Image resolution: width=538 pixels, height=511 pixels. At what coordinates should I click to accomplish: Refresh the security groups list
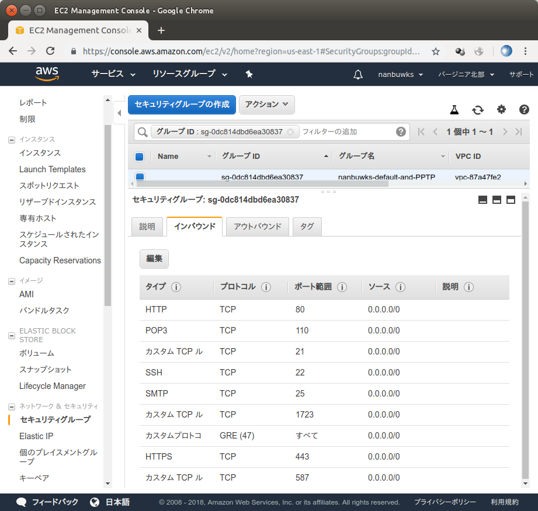(x=478, y=110)
